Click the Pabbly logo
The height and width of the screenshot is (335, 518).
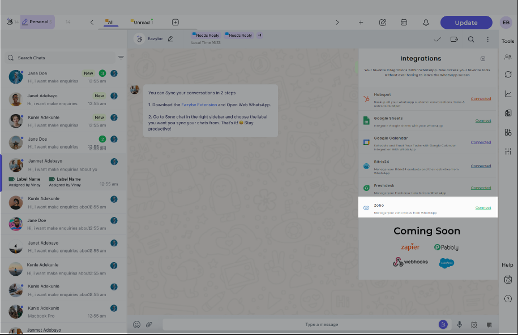[x=446, y=247]
